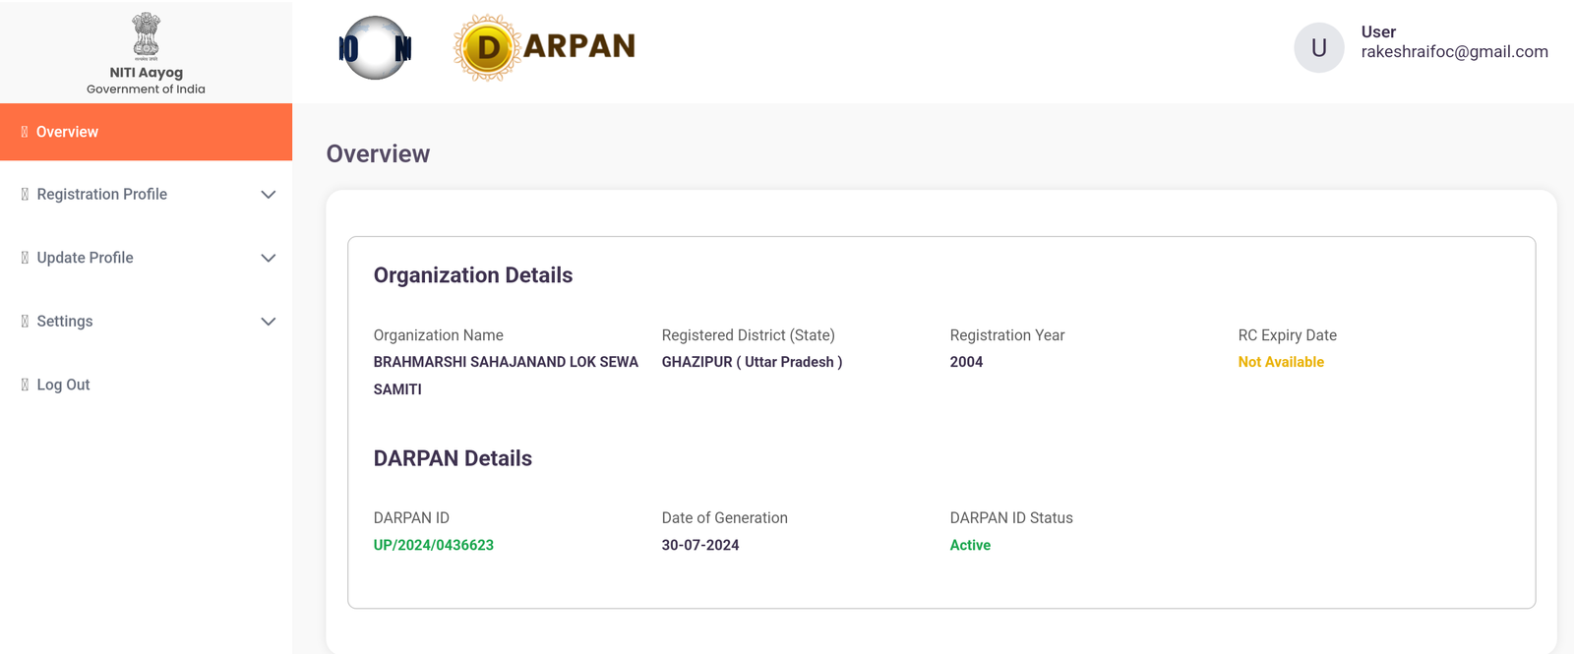Choose Log Out from the sidebar
Viewport: 1574px width, 654px height.
tap(63, 385)
